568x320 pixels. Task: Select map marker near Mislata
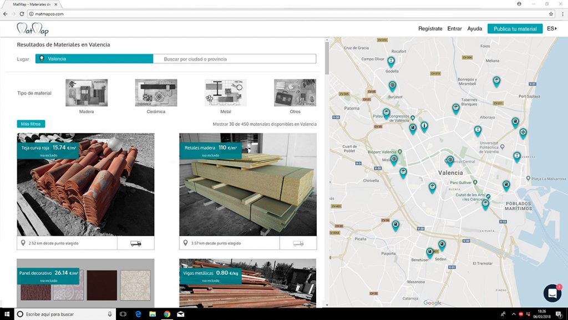point(394,160)
